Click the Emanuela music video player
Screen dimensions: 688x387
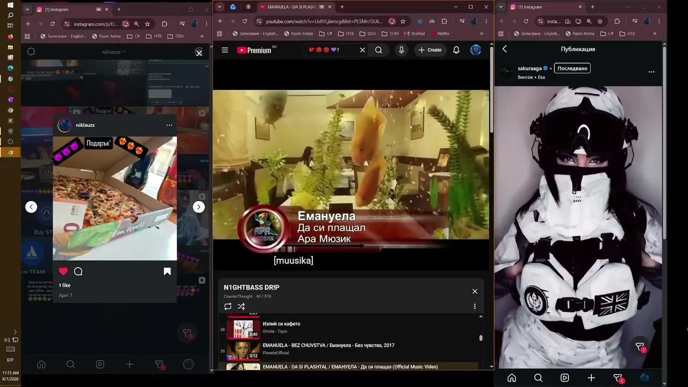[x=351, y=164]
